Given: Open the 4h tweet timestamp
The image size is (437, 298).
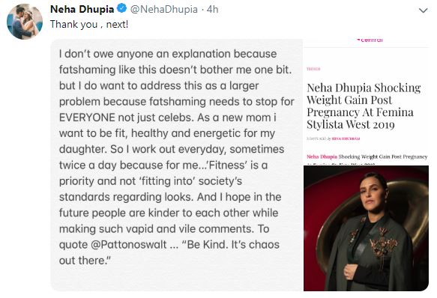Looking at the screenshot, I should 212,9.
